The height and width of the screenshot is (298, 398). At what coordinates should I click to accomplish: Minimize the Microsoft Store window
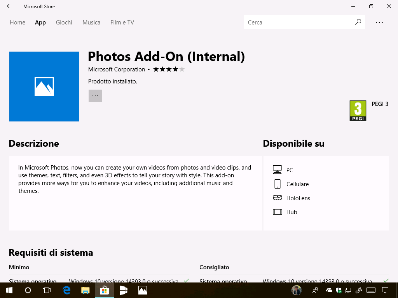(x=353, y=6)
